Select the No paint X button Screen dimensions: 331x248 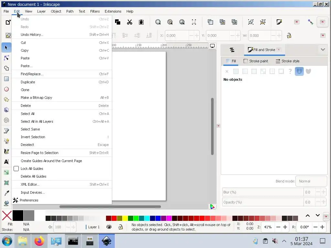[227, 71]
